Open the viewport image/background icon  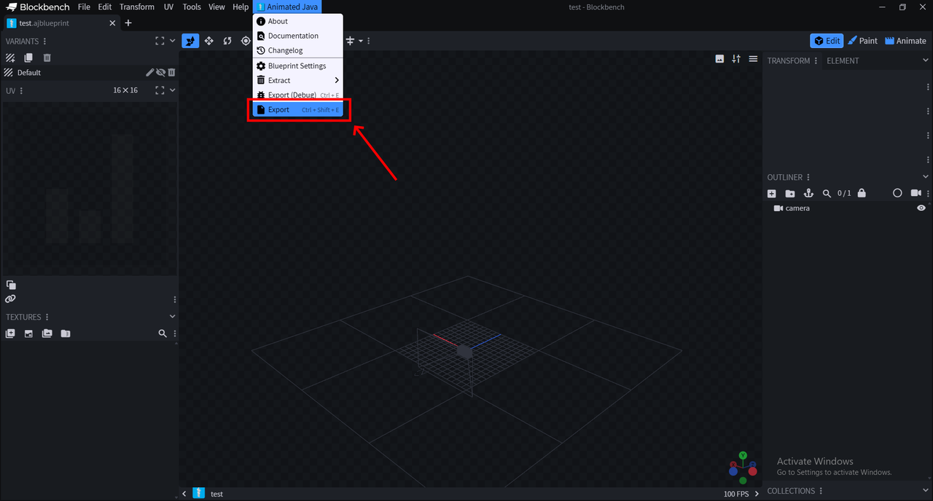719,59
